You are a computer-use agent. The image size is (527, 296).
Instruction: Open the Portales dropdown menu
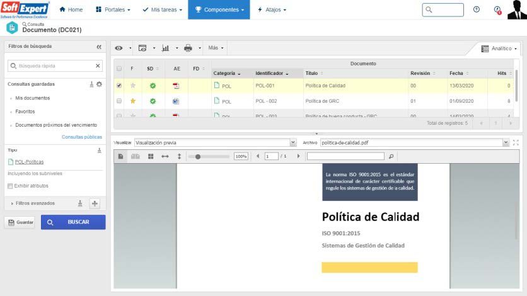(113, 9)
